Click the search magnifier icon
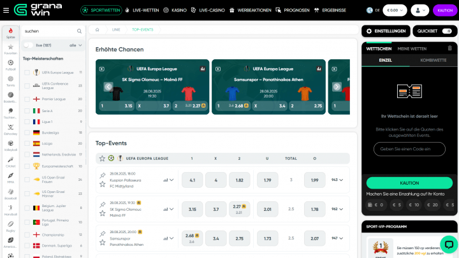 pyautogui.click(x=79, y=31)
